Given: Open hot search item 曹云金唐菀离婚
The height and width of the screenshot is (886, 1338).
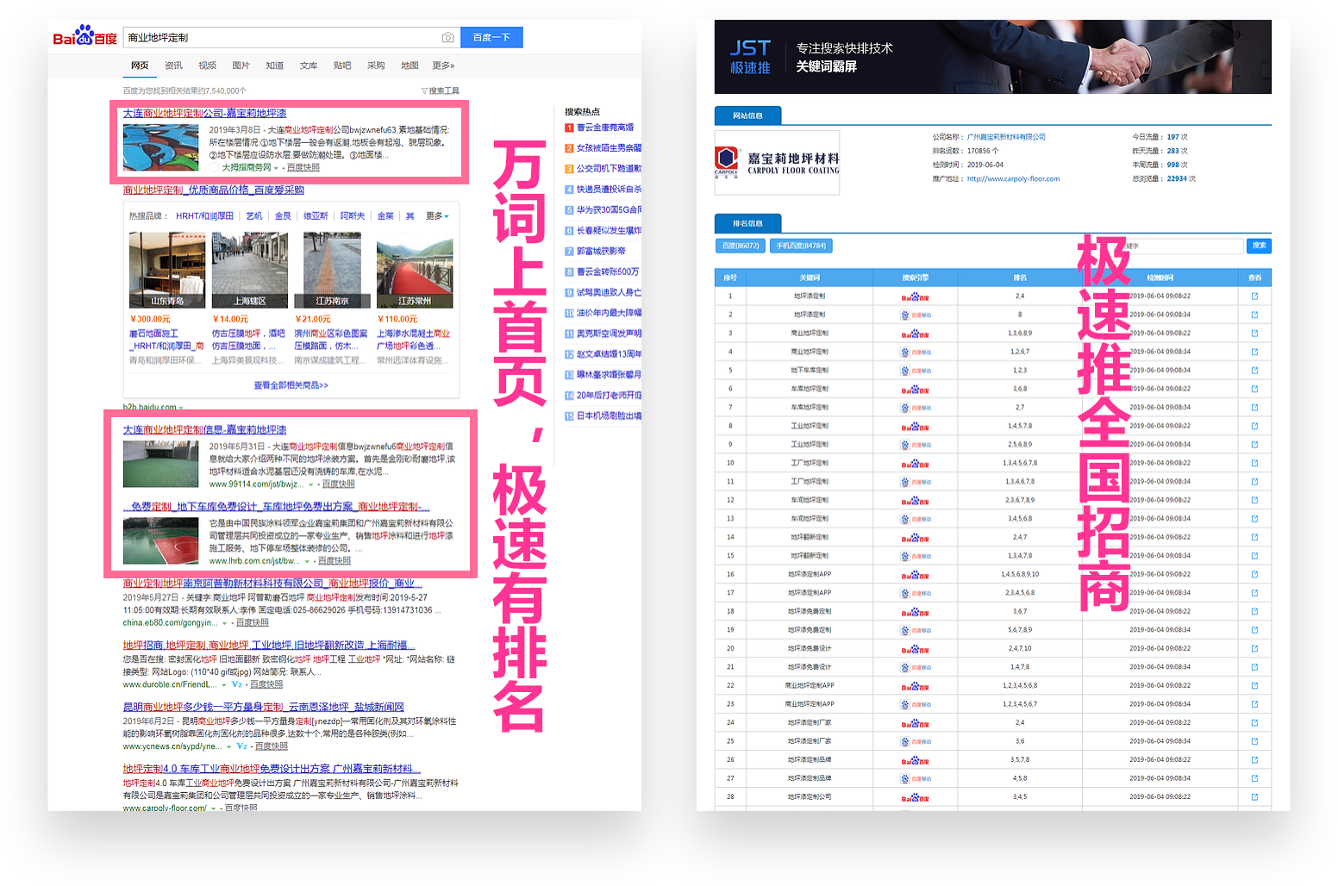Looking at the screenshot, I should (605, 128).
